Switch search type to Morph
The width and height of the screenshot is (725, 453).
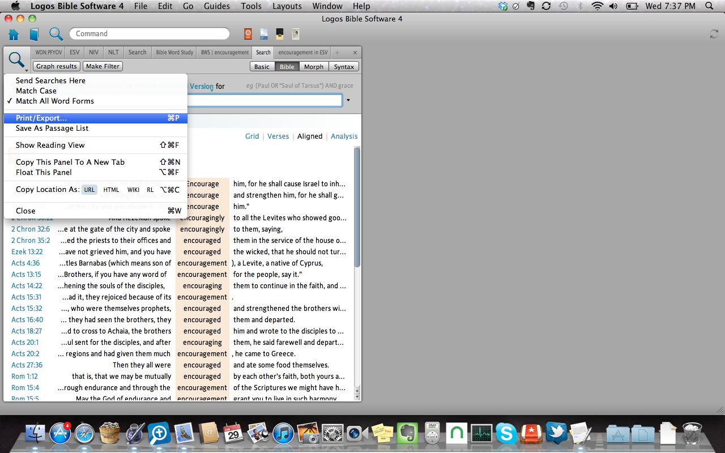point(314,66)
